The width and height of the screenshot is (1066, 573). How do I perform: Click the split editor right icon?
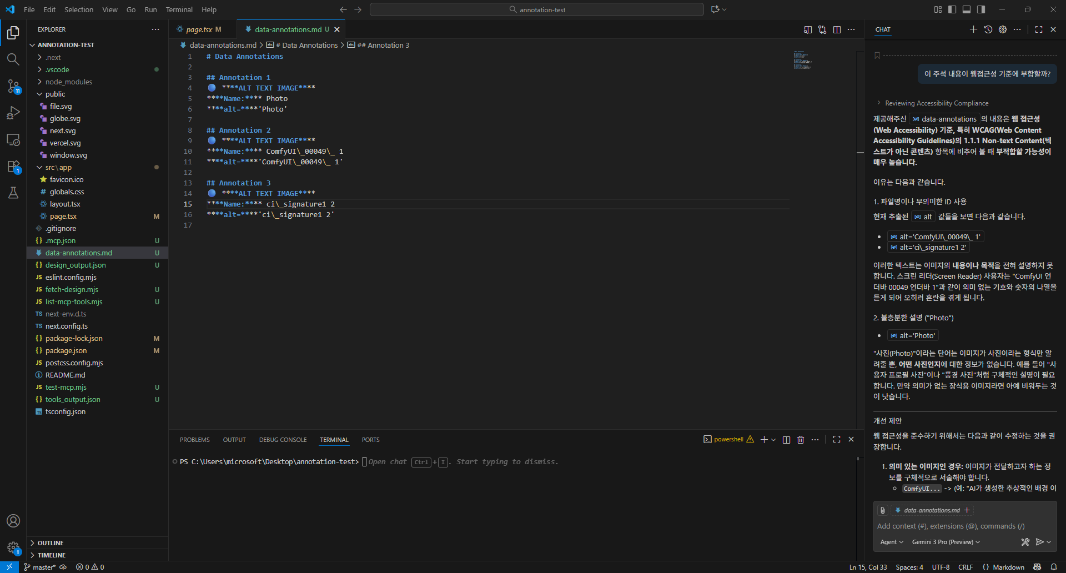coord(837,29)
